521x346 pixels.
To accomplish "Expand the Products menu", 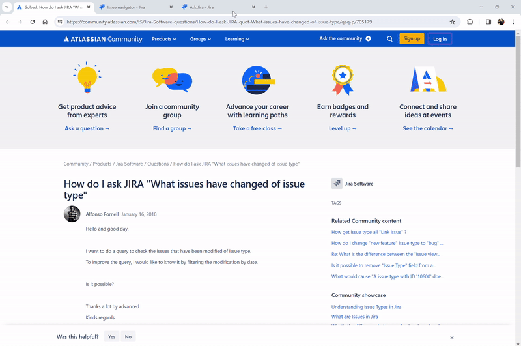I will pos(164,39).
